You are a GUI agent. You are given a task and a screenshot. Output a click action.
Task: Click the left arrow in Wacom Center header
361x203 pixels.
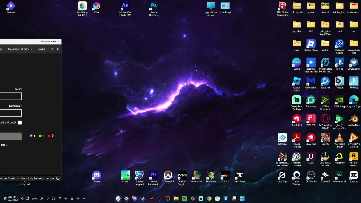[58, 49]
